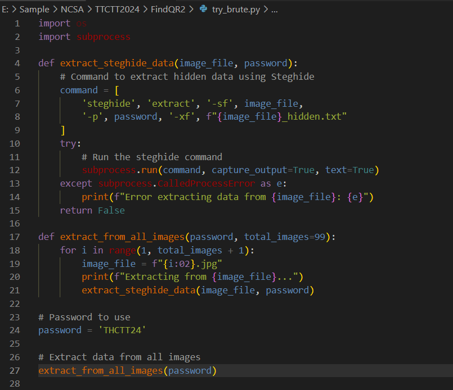Screen dimensions: 453x390
Task: Click function name 'extract_steghide_data' on line 4
Action: 117,63
